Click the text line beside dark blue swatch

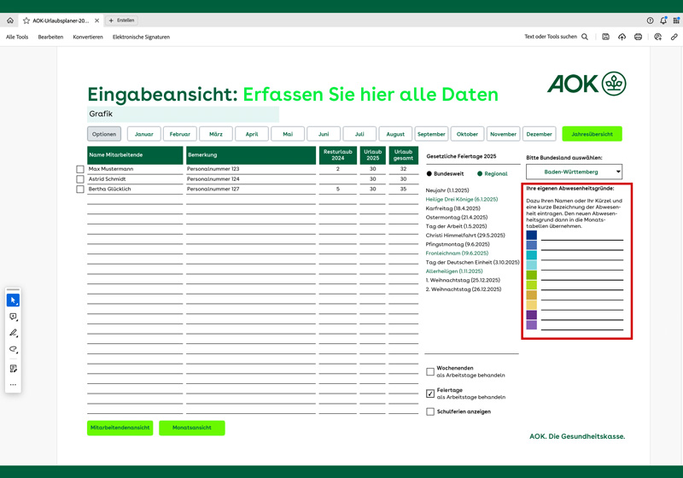tap(582, 236)
